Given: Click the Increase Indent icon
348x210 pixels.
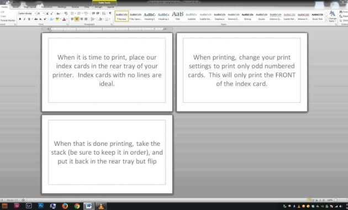Looking at the screenshot, I should tap(98, 14).
